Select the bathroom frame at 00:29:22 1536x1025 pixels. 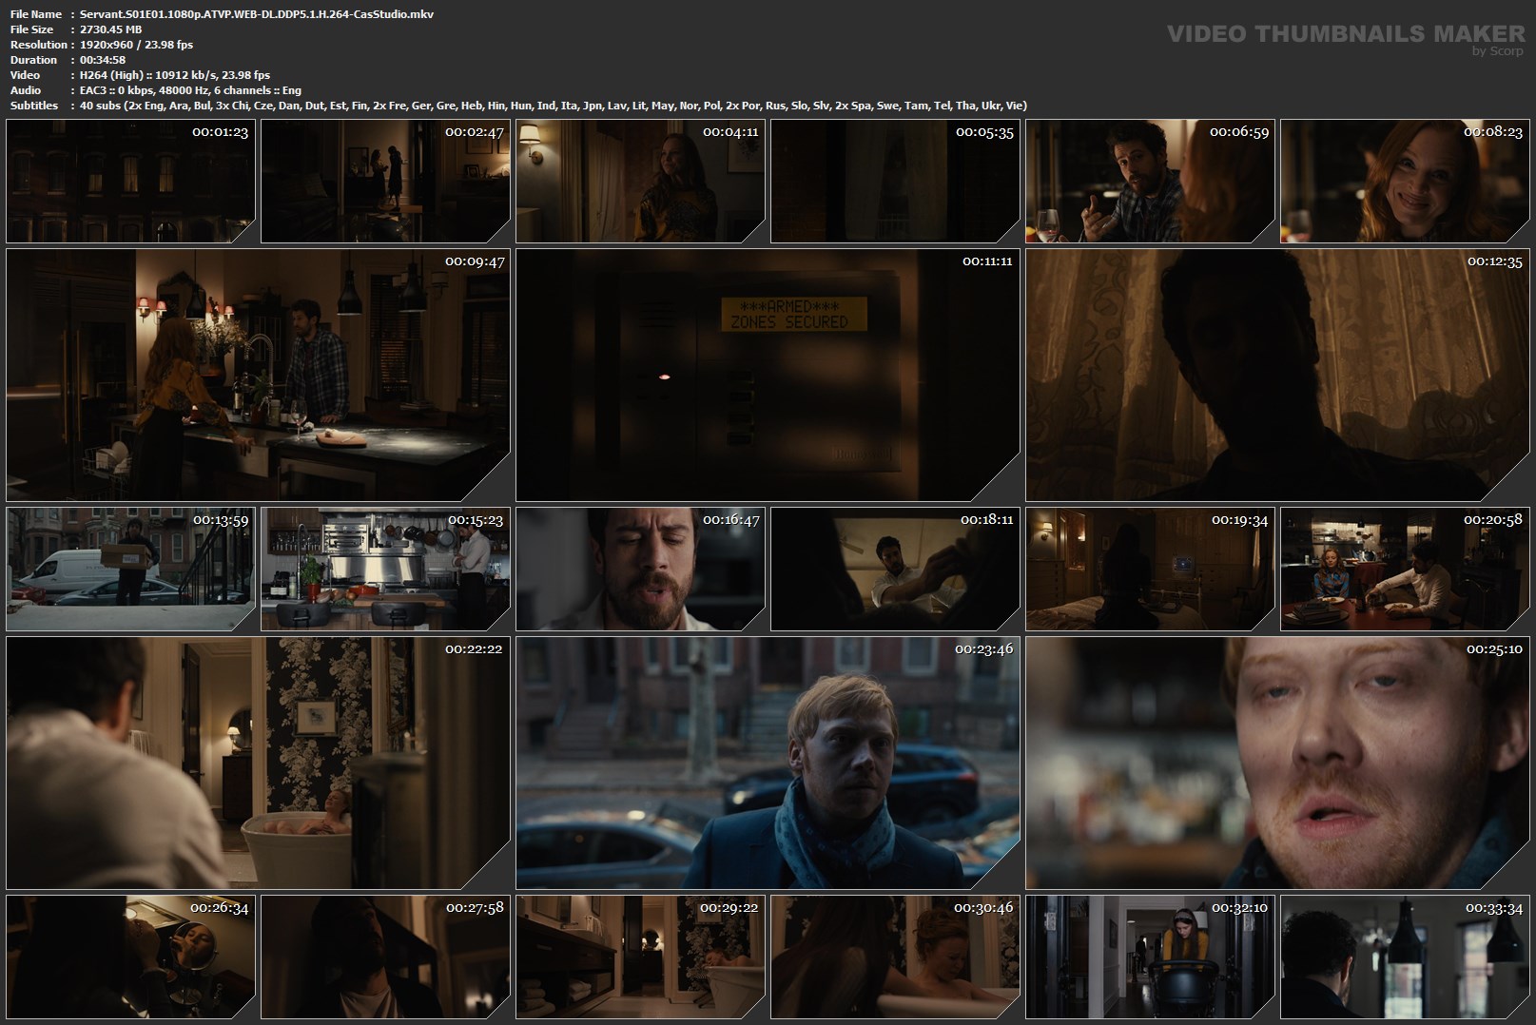640,957
